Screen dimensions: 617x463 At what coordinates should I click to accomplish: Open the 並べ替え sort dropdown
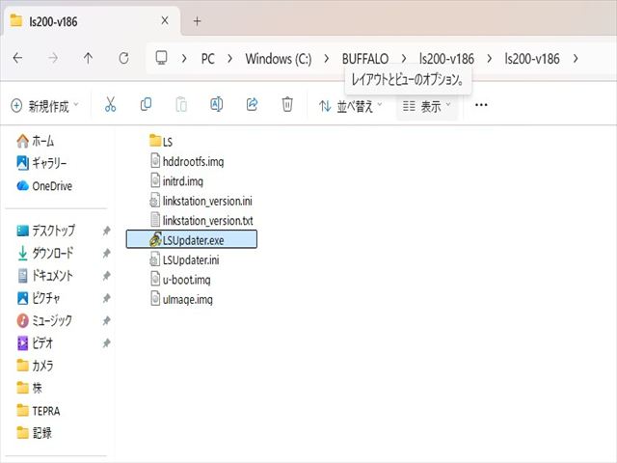point(351,105)
